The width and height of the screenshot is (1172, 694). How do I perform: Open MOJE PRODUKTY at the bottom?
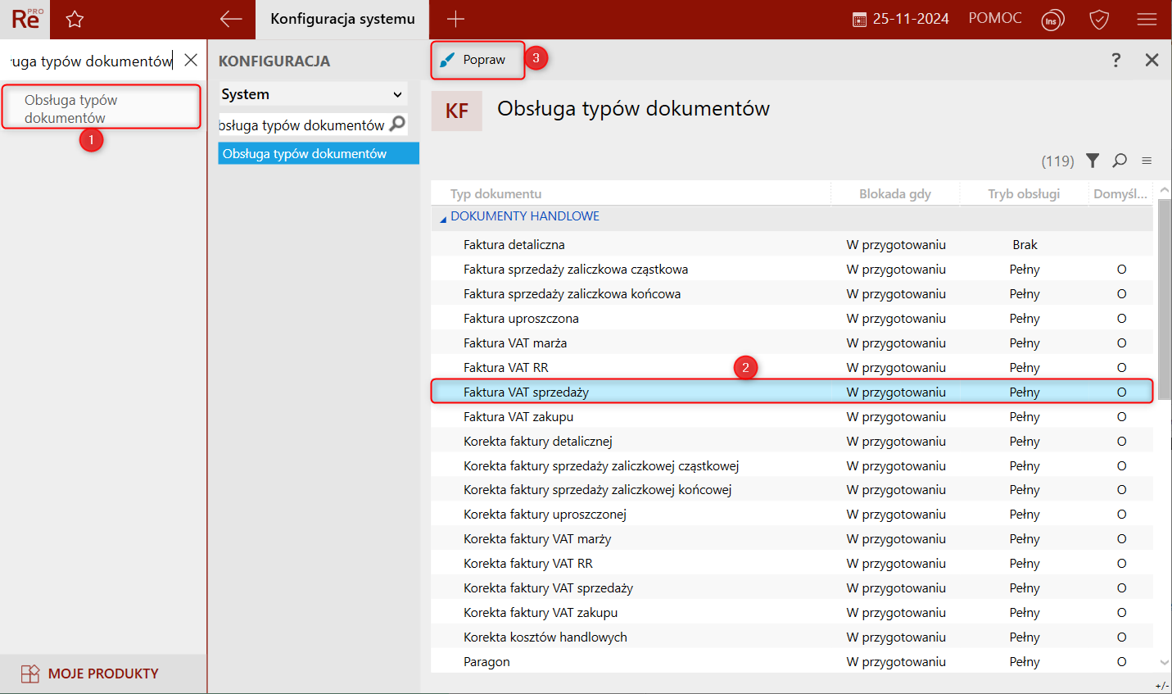pos(103,674)
